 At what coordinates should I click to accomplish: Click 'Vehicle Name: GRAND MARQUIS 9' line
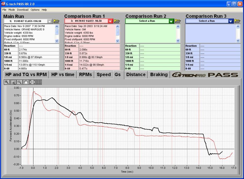tap(24, 29)
